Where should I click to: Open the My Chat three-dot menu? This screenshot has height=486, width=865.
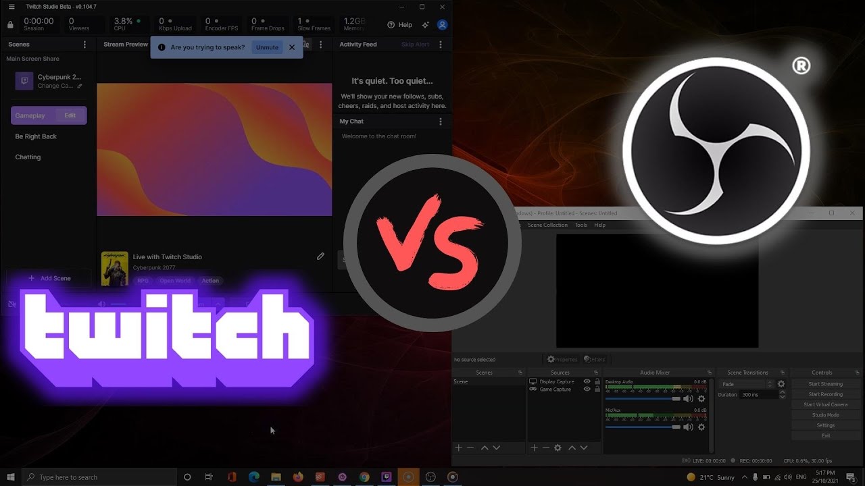pyautogui.click(x=441, y=122)
